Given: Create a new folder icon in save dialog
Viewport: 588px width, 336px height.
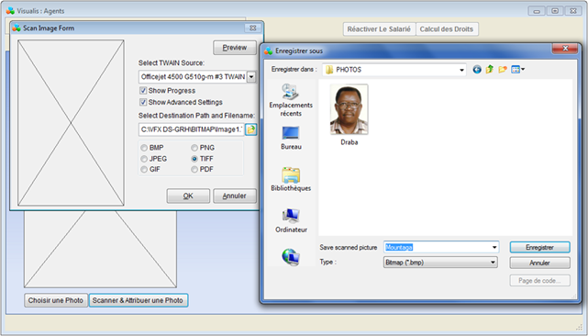Looking at the screenshot, I should point(503,70).
